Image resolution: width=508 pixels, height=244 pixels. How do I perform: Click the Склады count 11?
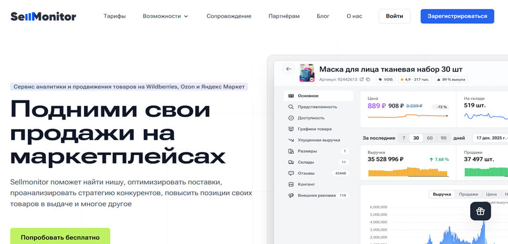[x=343, y=162]
